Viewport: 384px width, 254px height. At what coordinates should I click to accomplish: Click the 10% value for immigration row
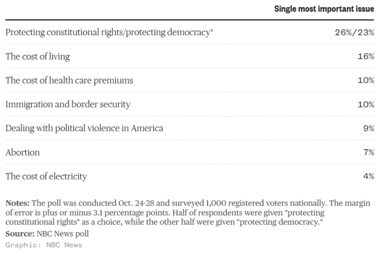366,104
